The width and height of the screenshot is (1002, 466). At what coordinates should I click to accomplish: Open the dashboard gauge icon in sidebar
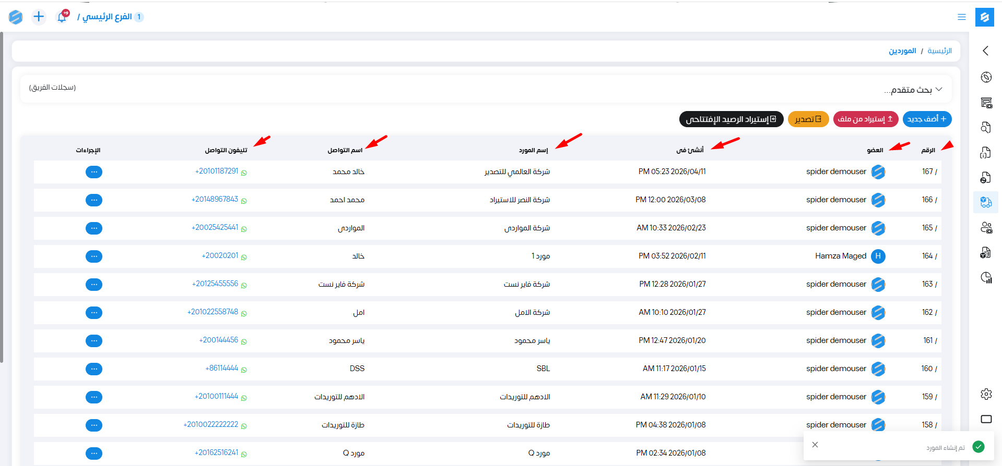tap(986, 77)
